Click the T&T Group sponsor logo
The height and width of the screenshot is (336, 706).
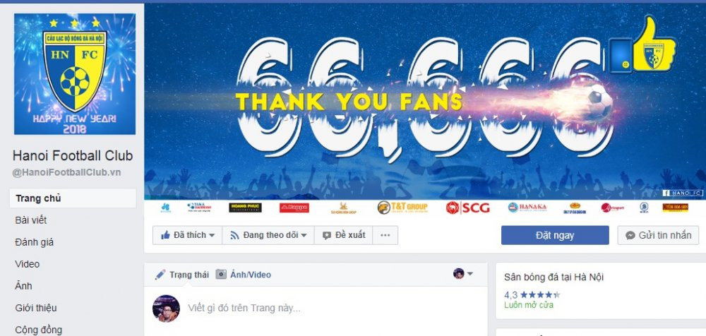(402, 208)
